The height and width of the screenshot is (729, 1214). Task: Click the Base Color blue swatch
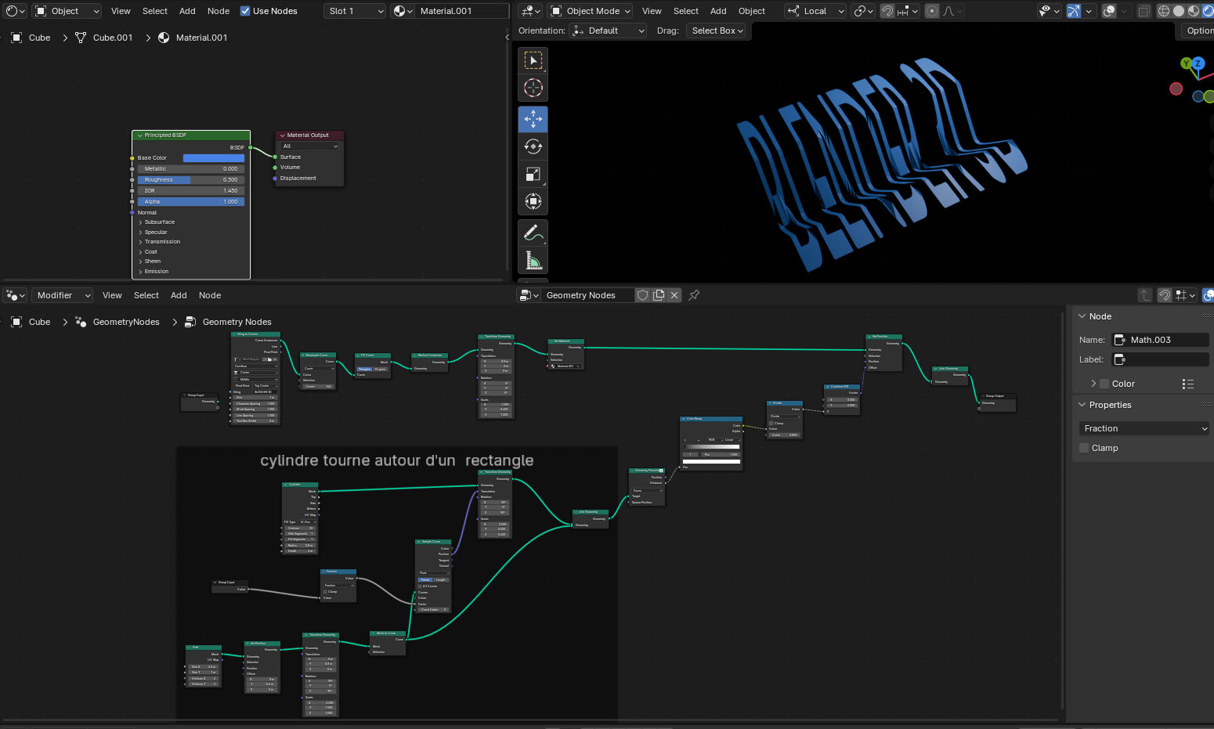tap(214, 158)
